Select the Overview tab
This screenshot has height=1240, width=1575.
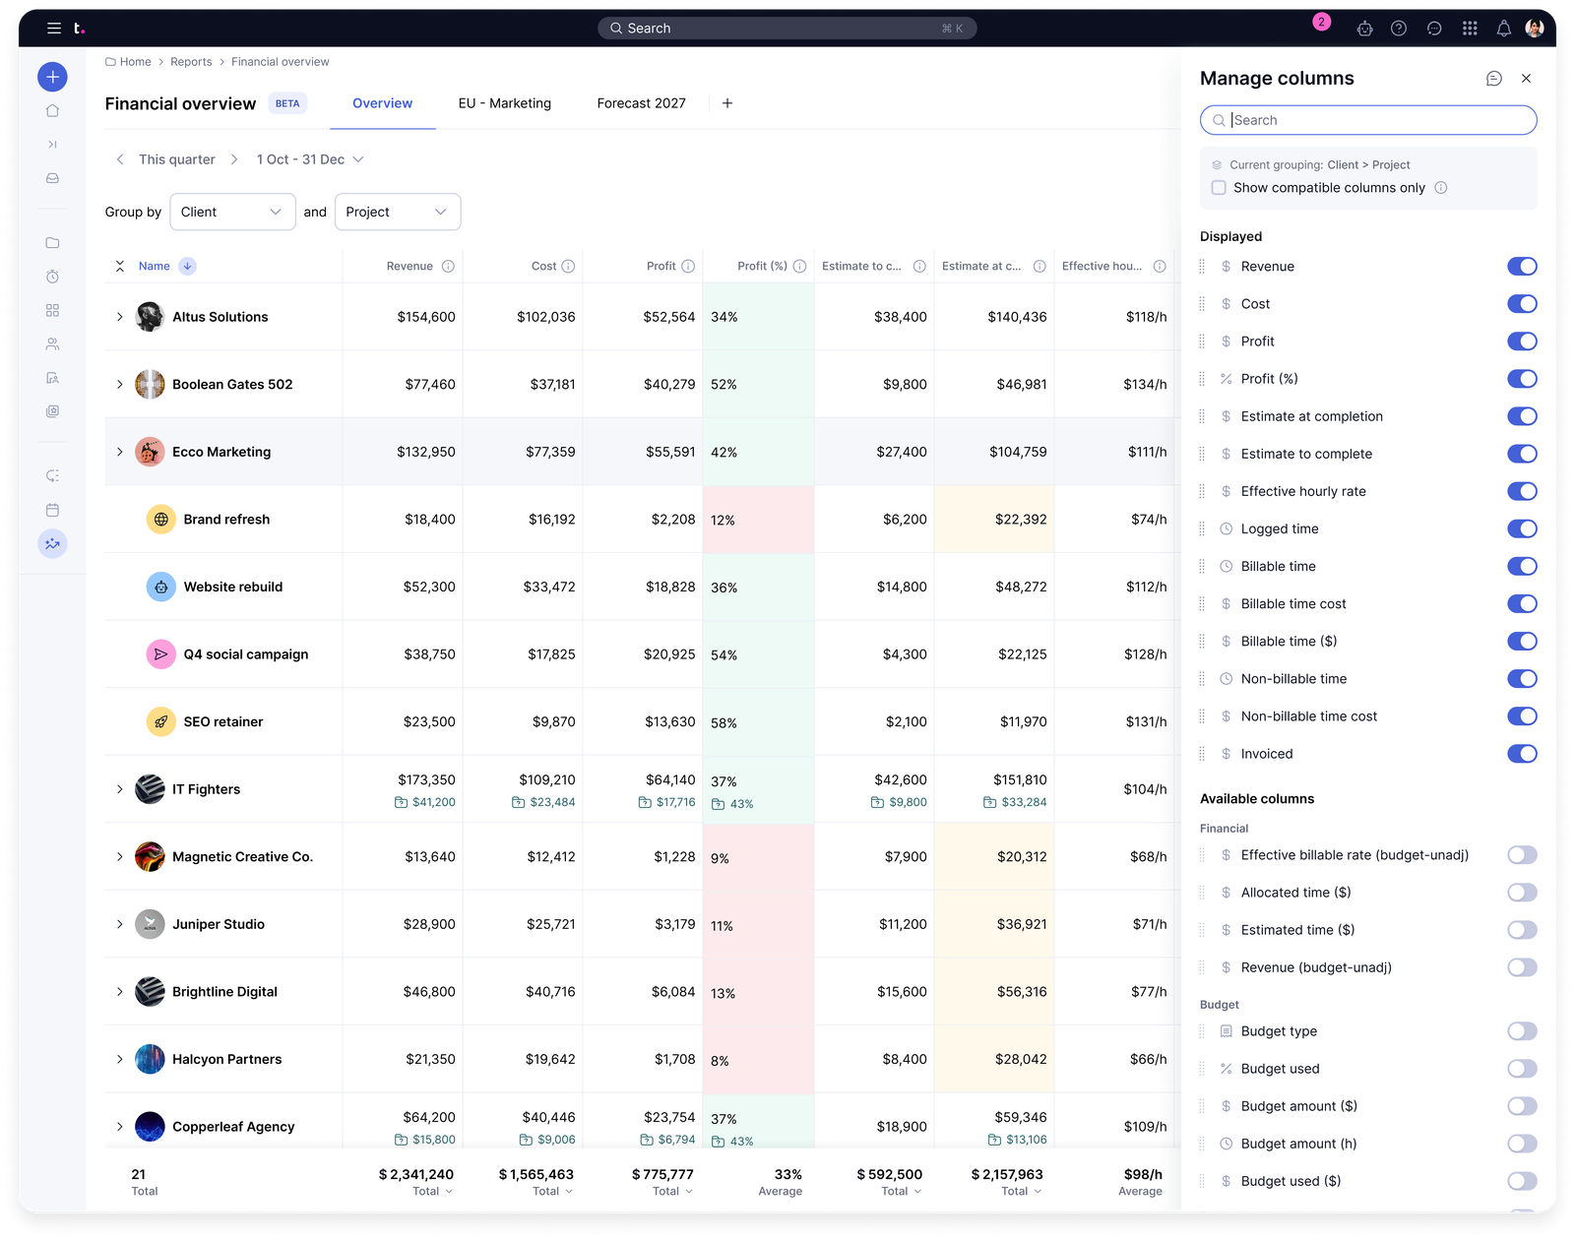coord(383,103)
